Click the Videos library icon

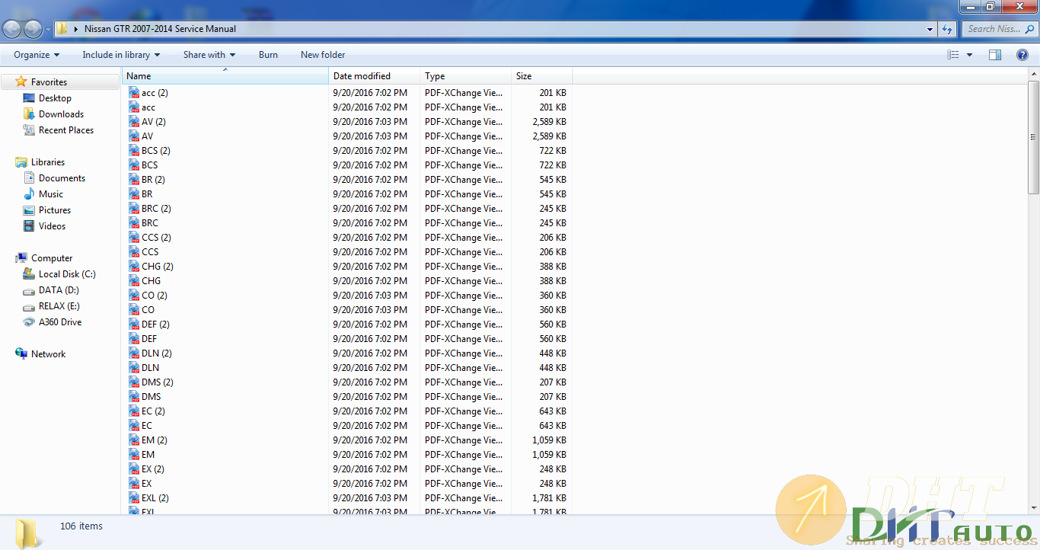tap(29, 226)
